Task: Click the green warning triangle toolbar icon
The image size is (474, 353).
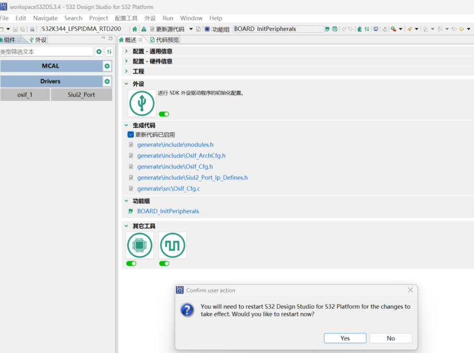Action: click(x=144, y=29)
